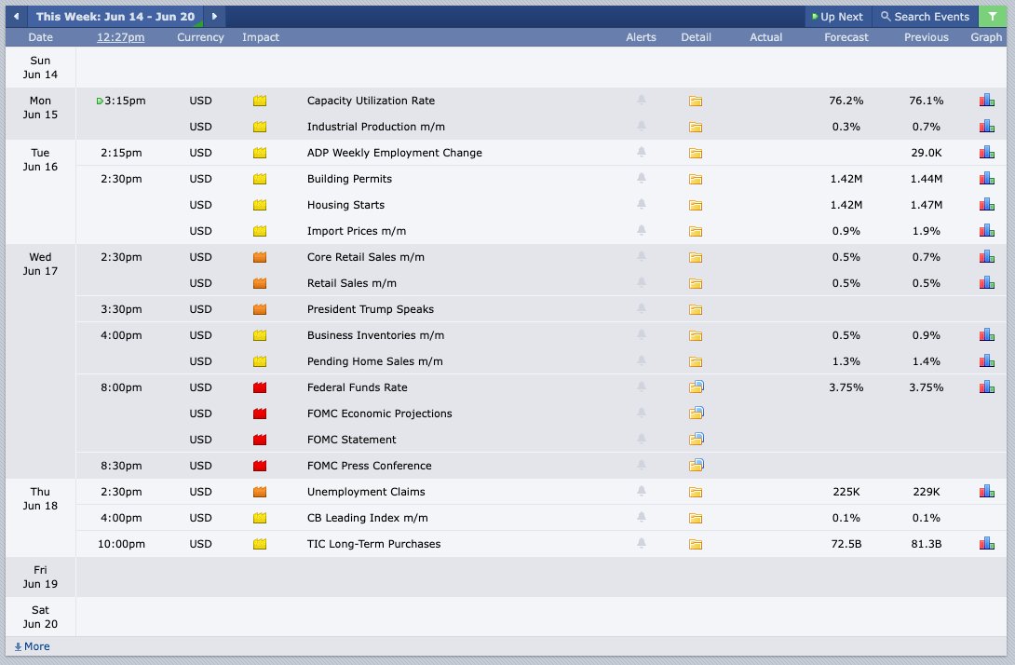Click the Actual column header

click(x=765, y=37)
